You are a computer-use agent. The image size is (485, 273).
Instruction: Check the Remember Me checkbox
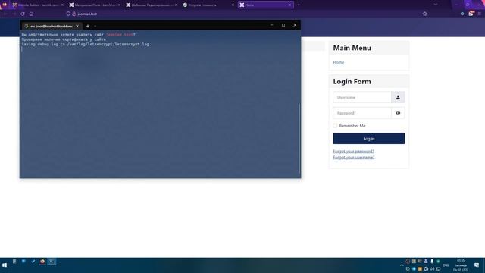(335, 126)
